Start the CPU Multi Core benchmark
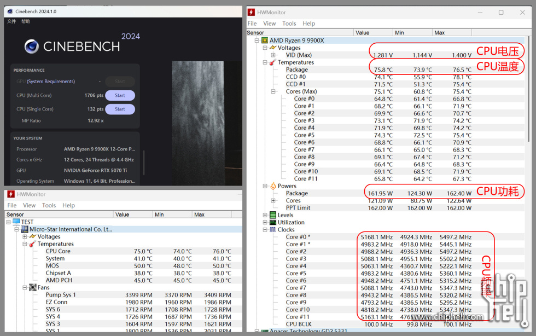536x336 pixels. coord(120,95)
